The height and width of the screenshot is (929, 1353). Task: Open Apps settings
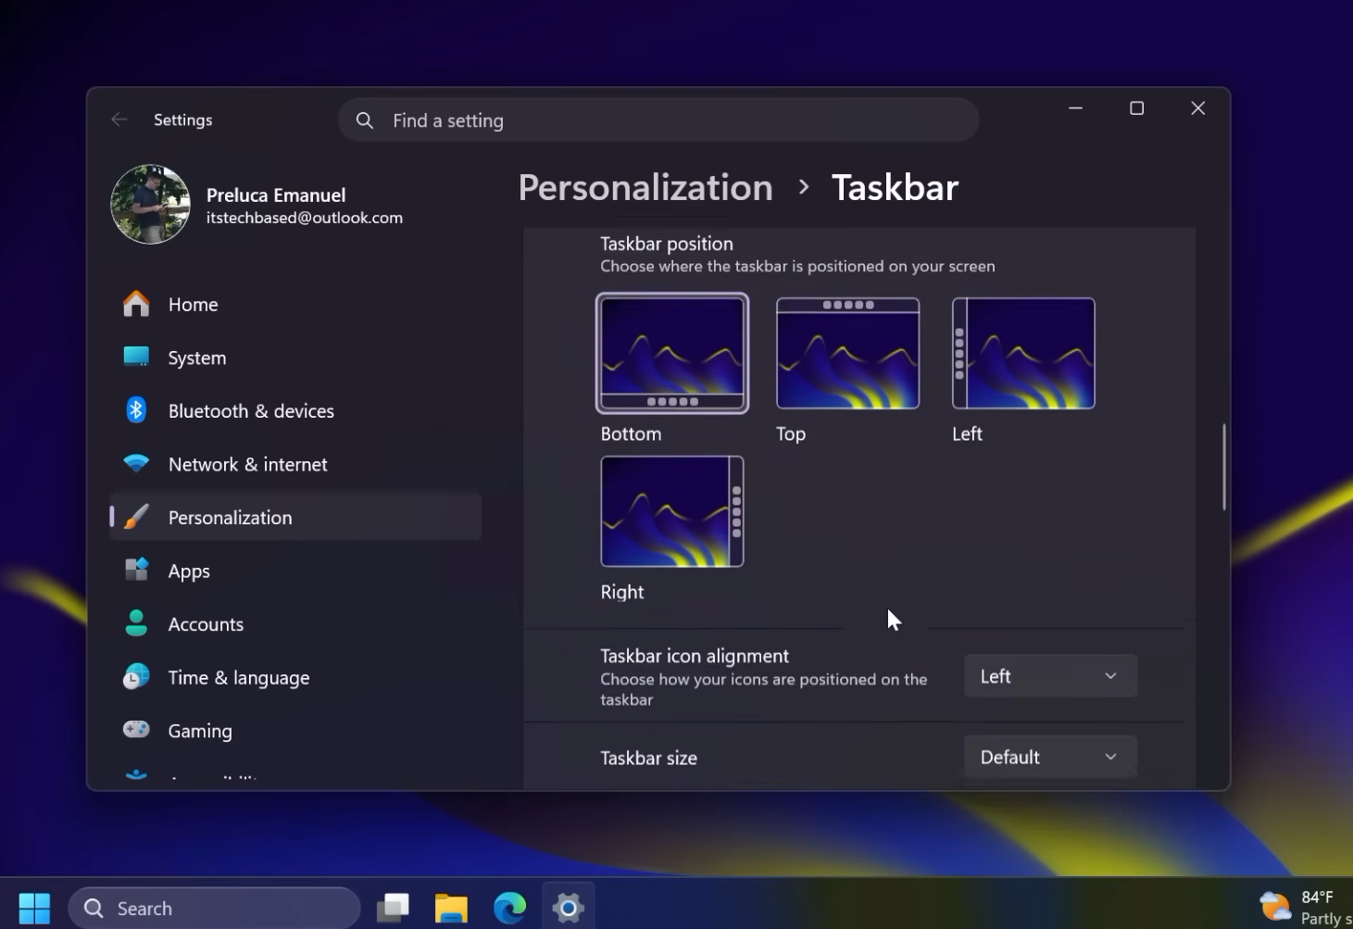(295, 571)
